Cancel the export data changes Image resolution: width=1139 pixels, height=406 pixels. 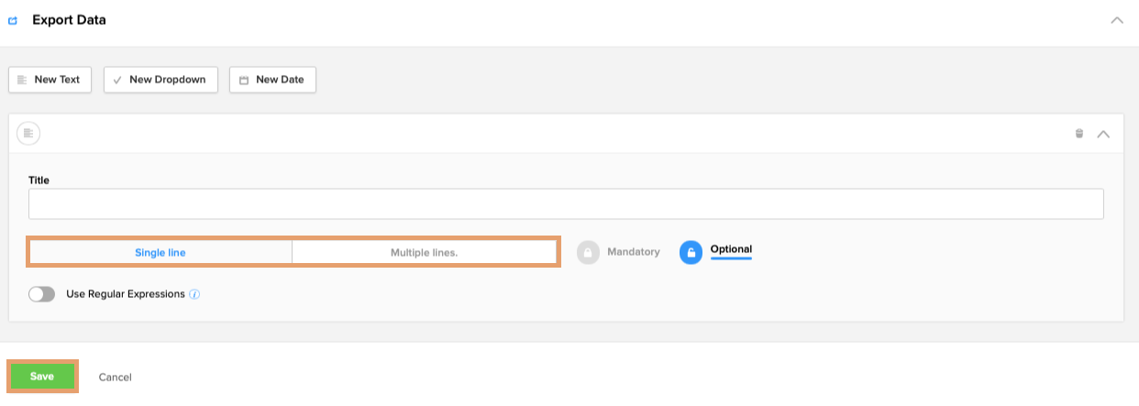[115, 377]
